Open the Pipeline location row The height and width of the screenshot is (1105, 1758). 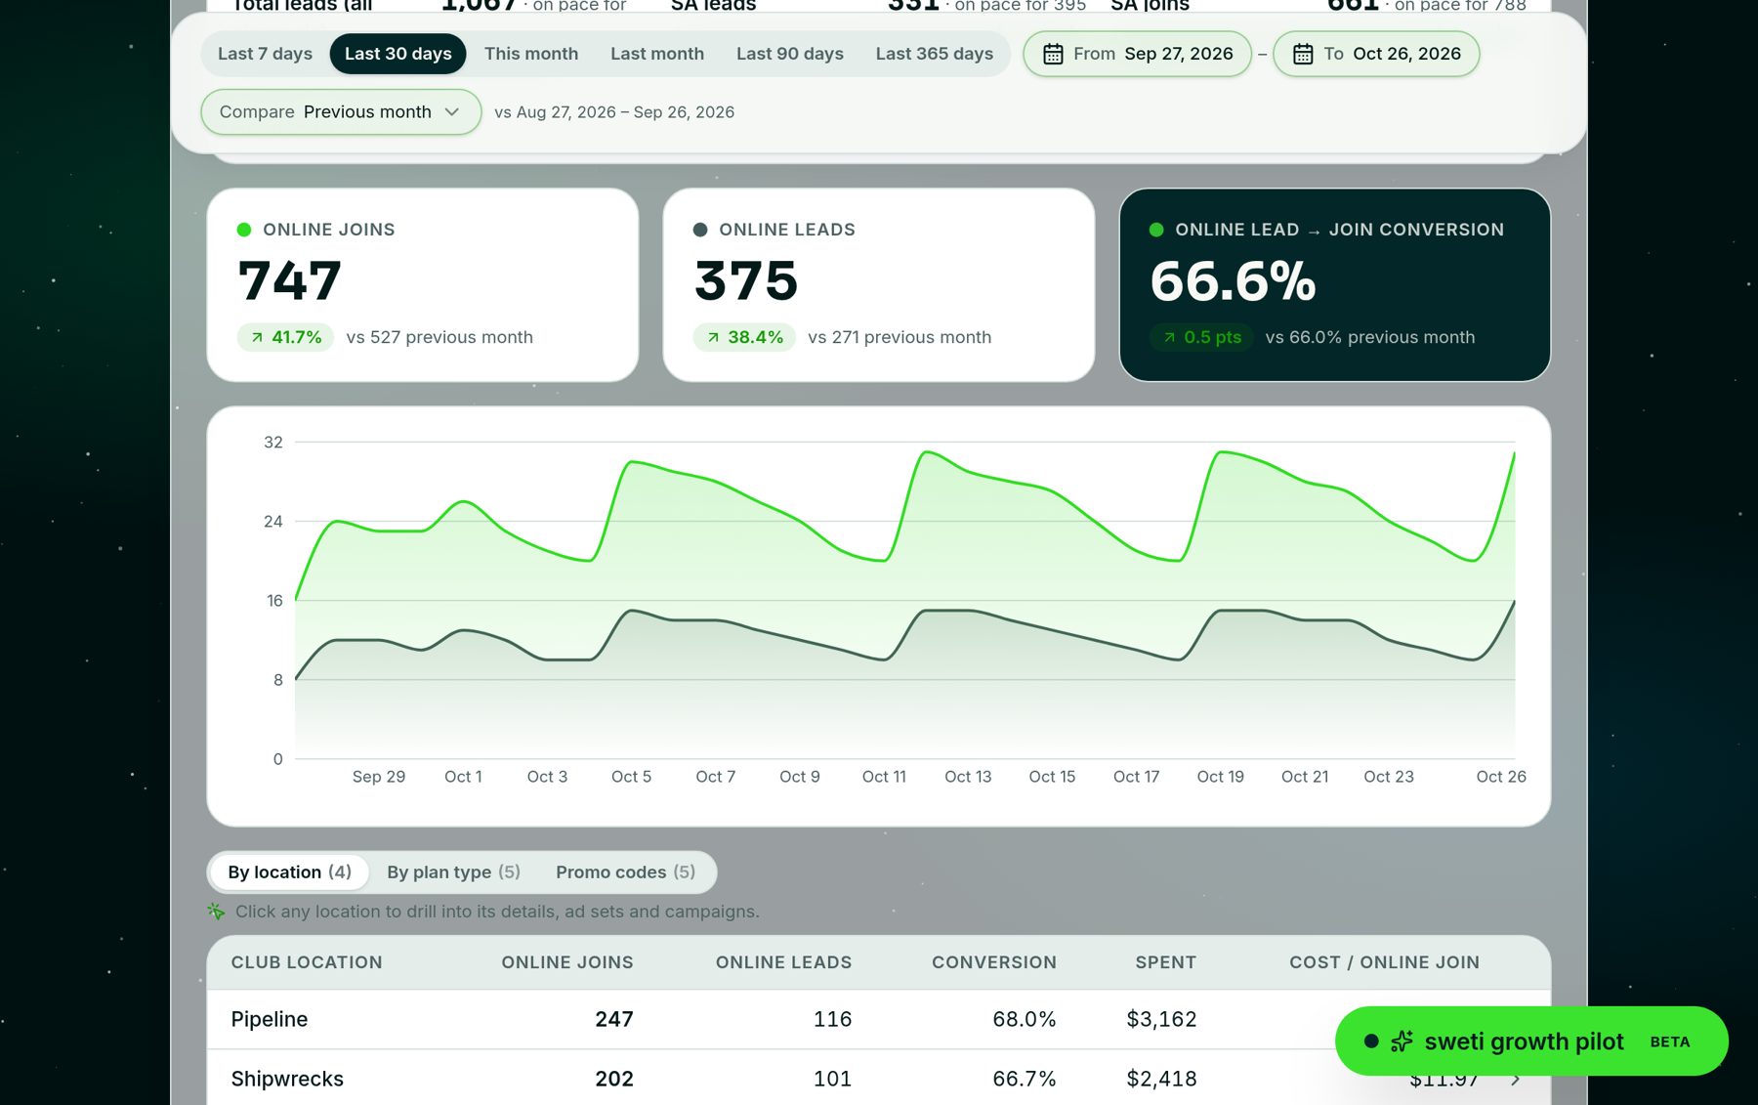[x=878, y=1019]
